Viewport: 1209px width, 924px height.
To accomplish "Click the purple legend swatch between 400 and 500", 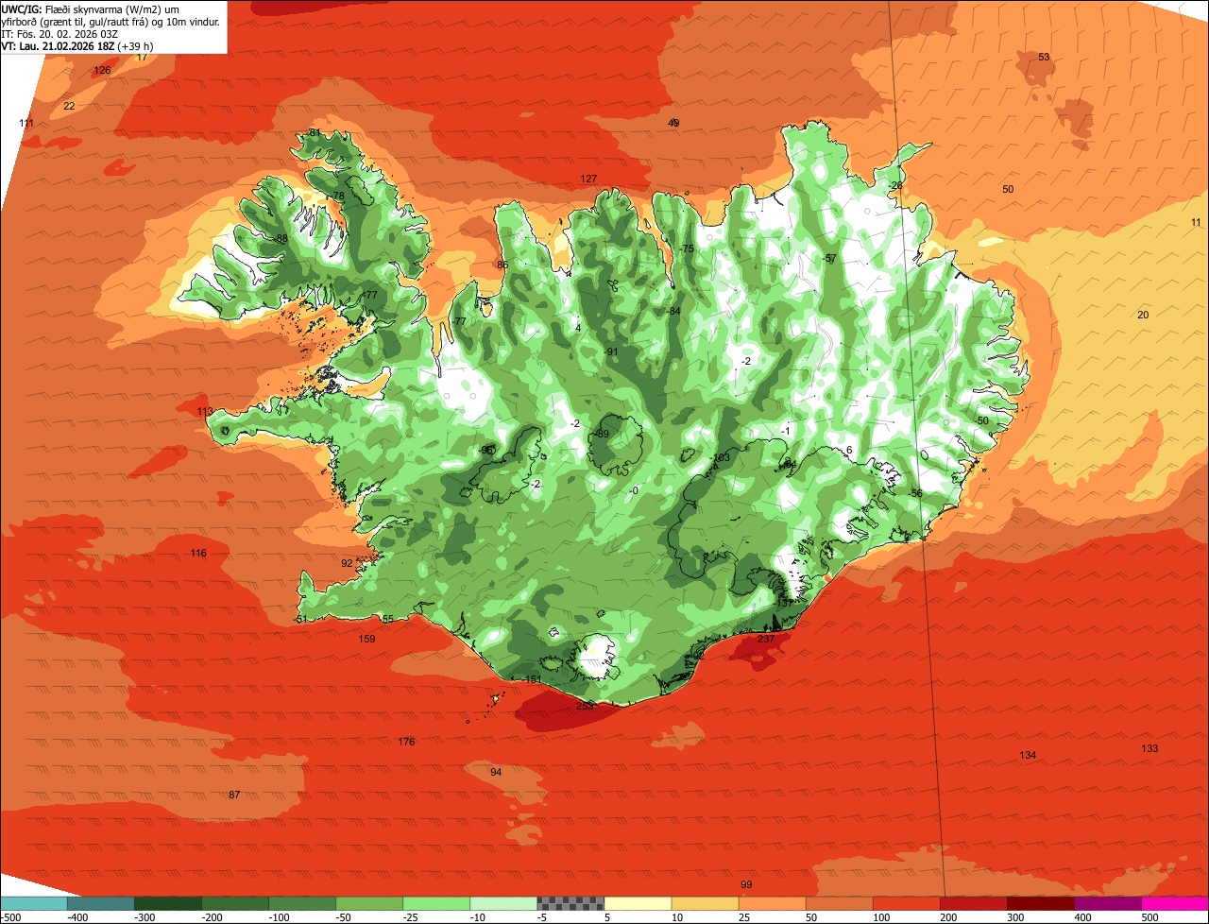I will click(x=1108, y=904).
